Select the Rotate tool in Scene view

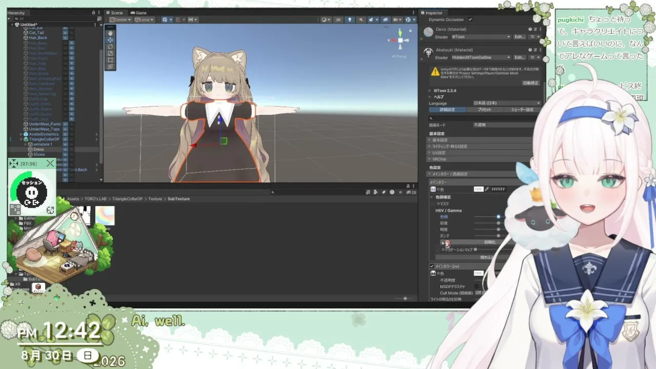pyautogui.click(x=110, y=46)
